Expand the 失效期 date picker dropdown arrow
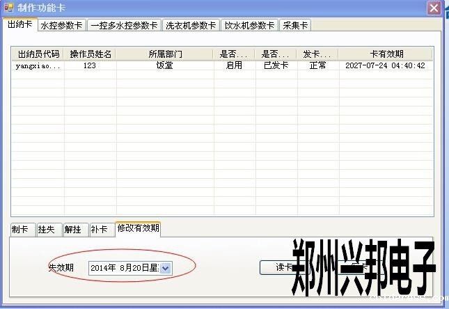This screenshot has width=449, height=309. point(166,268)
